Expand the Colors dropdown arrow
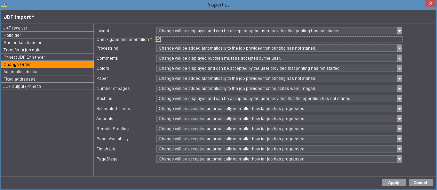Viewport: 437px width, 190px height. pyautogui.click(x=399, y=68)
